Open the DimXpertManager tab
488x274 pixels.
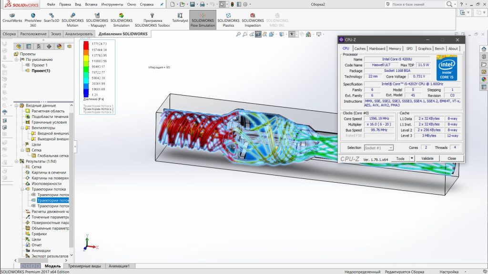pos(49,46)
